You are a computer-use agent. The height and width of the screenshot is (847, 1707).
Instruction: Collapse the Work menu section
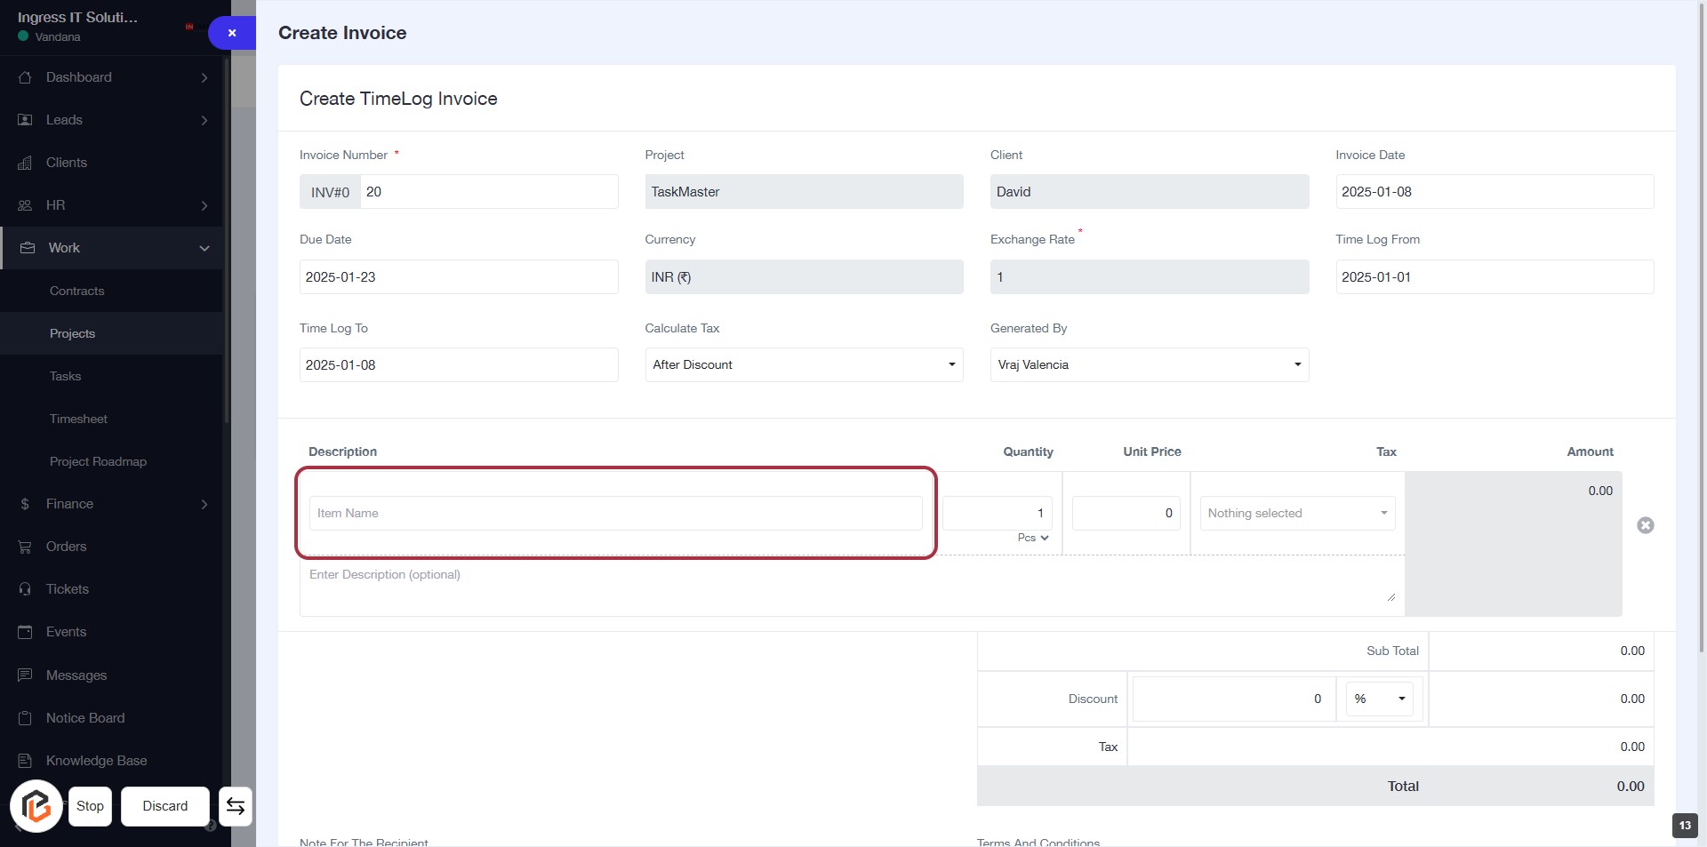pos(204,248)
